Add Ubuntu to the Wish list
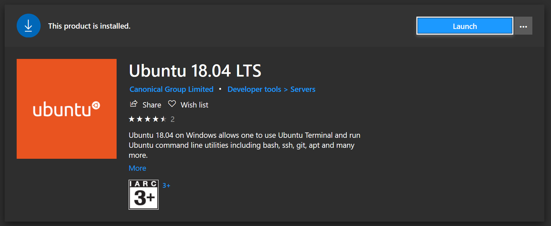Viewport: 551px width, 226px height. [195, 105]
